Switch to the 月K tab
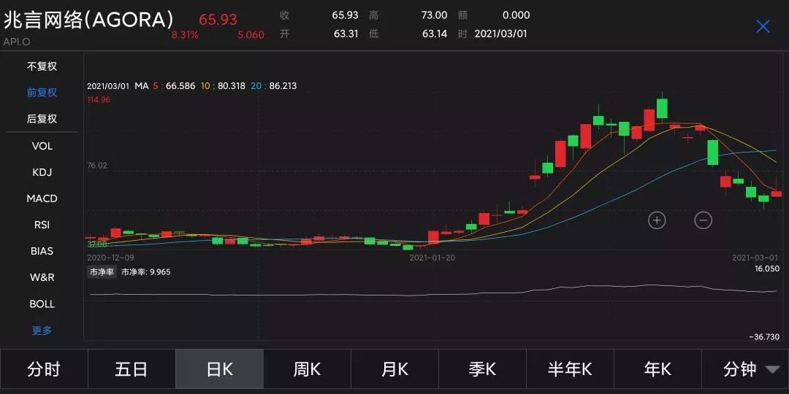 click(394, 369)
